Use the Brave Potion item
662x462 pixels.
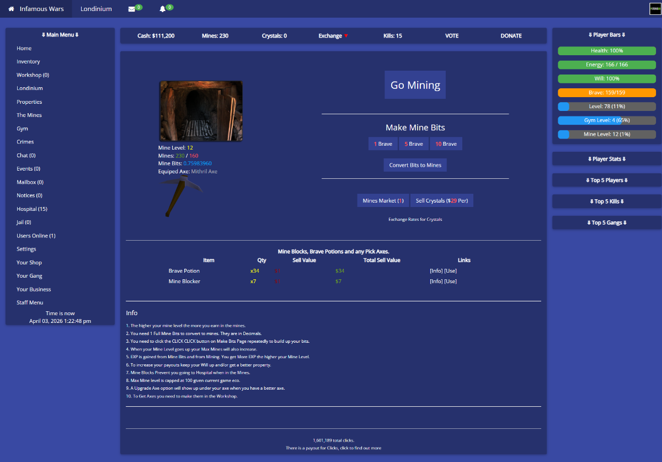point(451,271)
